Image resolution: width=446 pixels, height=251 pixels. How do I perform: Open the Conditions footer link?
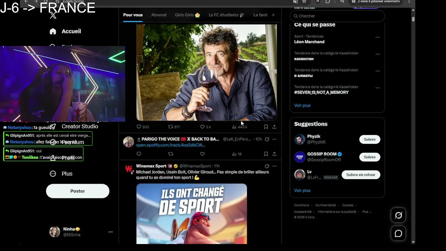(x=301, y=205)
